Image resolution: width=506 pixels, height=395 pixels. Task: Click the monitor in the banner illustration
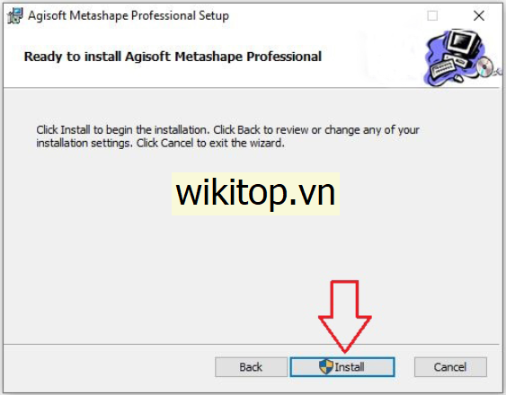point(464,42)
